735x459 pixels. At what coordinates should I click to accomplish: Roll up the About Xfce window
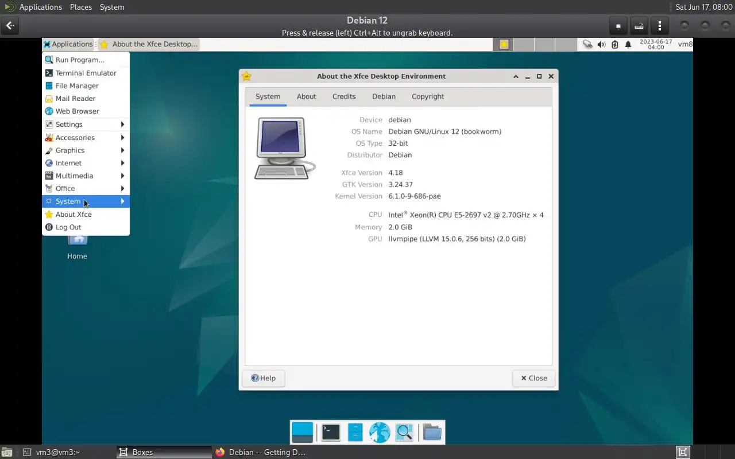click(516, 76)
